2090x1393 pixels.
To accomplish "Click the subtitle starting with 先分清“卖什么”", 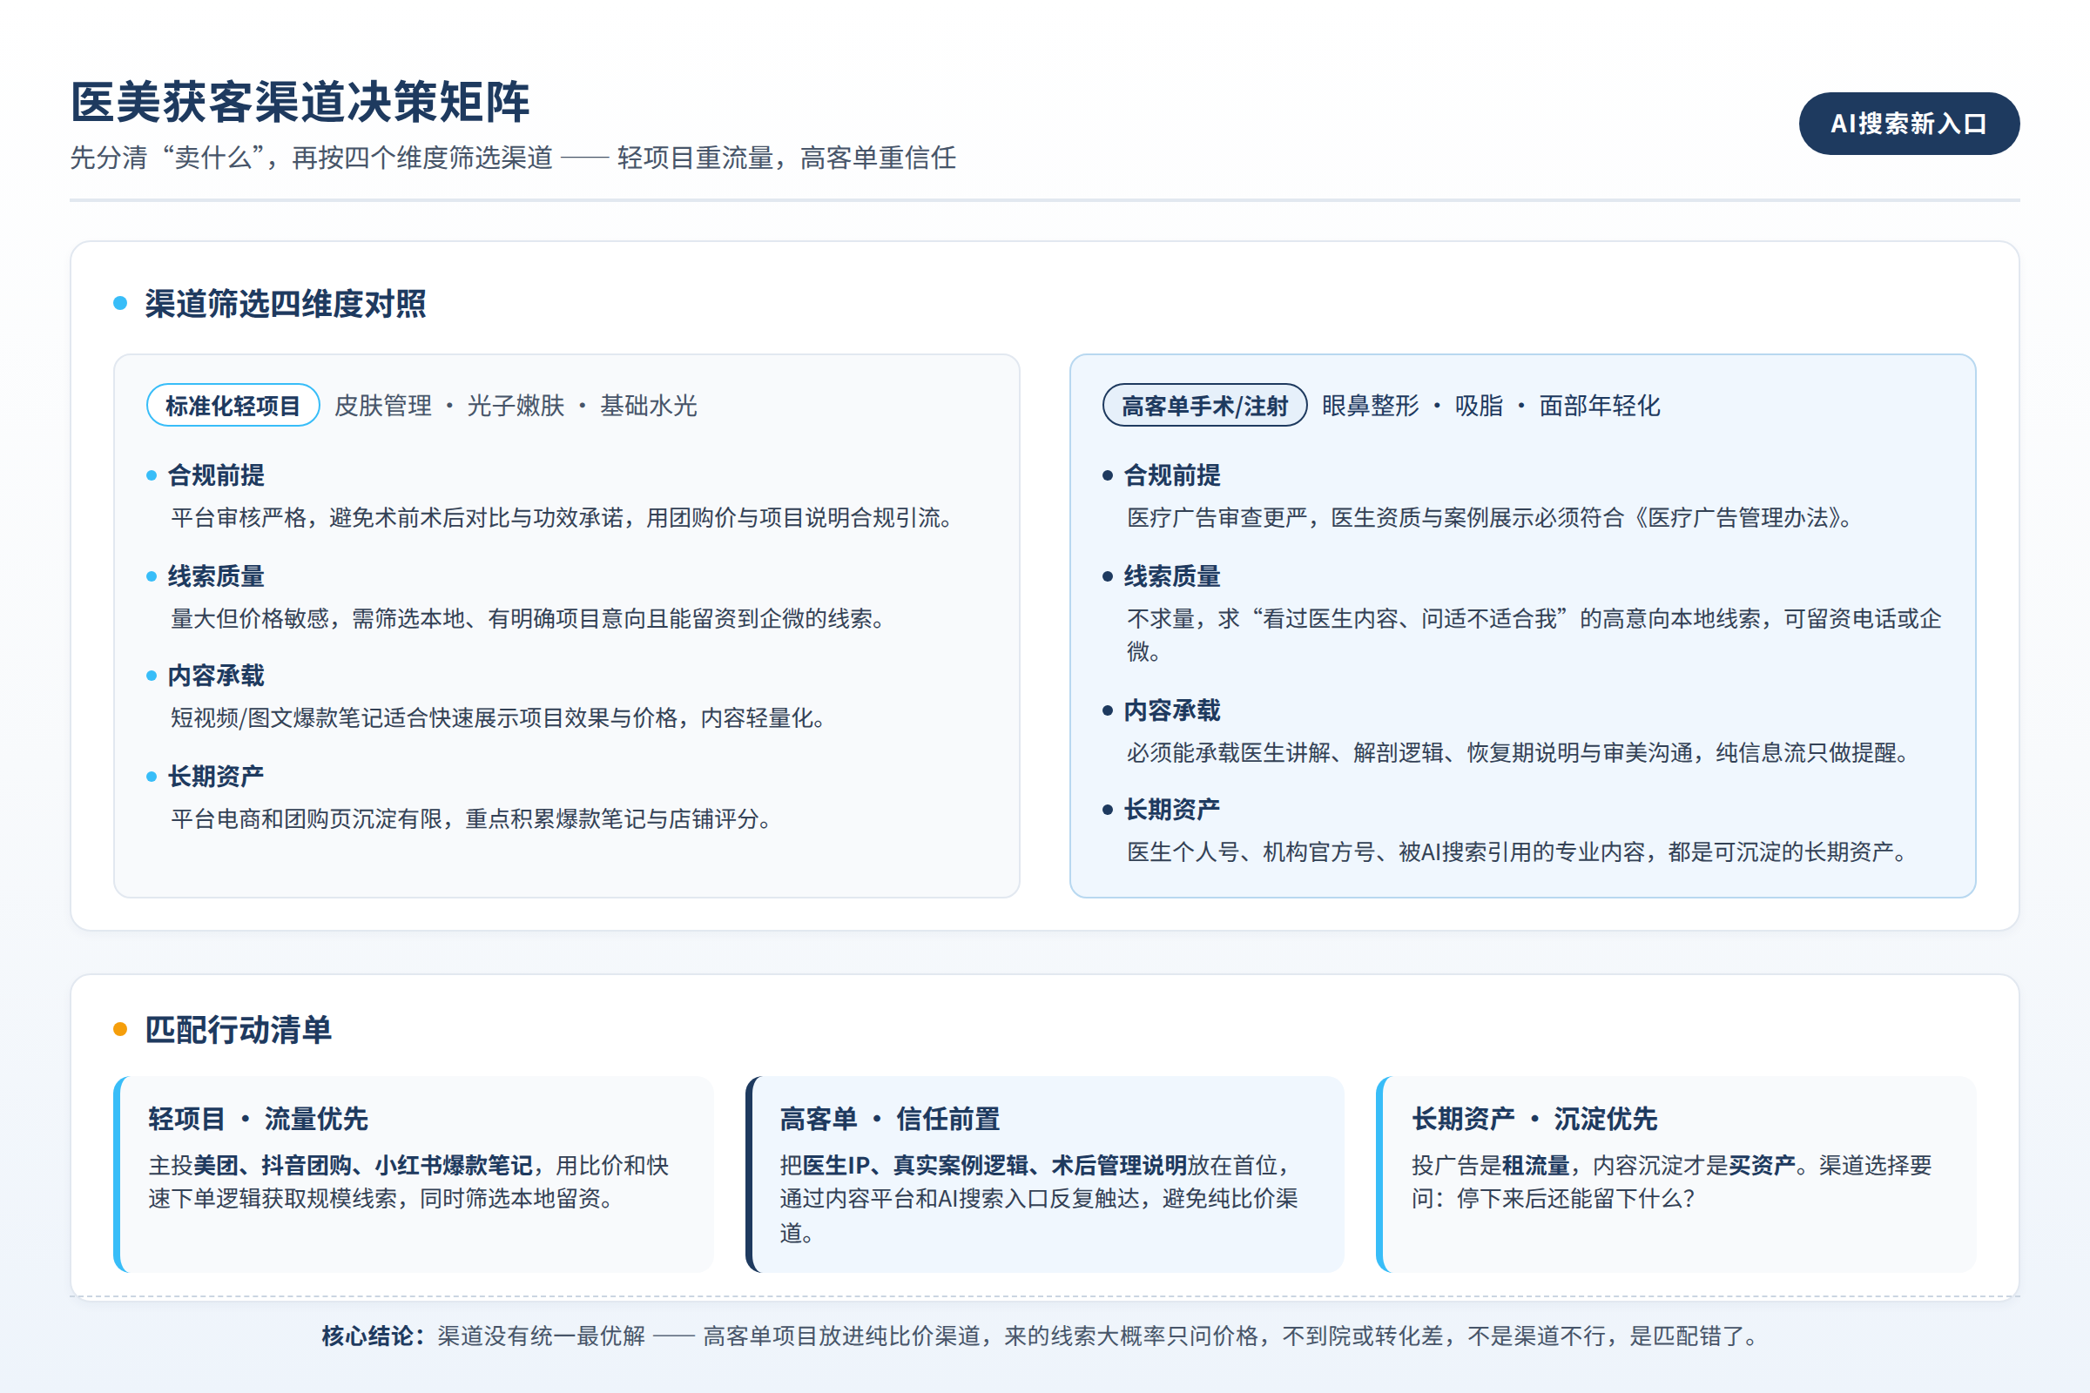I will click(513, 158).
